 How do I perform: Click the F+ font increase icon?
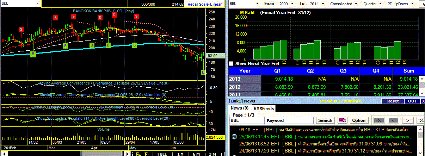138,154
